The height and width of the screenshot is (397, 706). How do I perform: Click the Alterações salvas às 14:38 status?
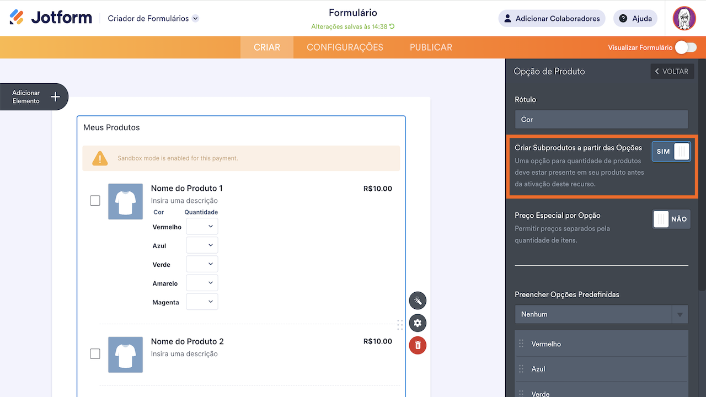[350, 26]
